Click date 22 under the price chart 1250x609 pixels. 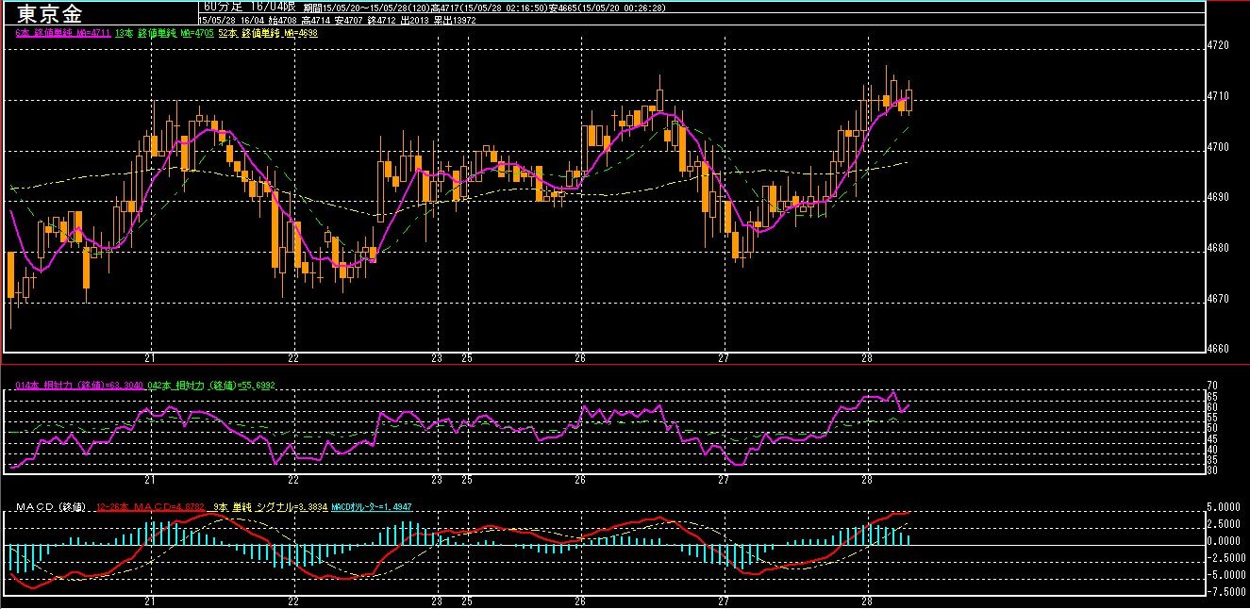(293, 358)
